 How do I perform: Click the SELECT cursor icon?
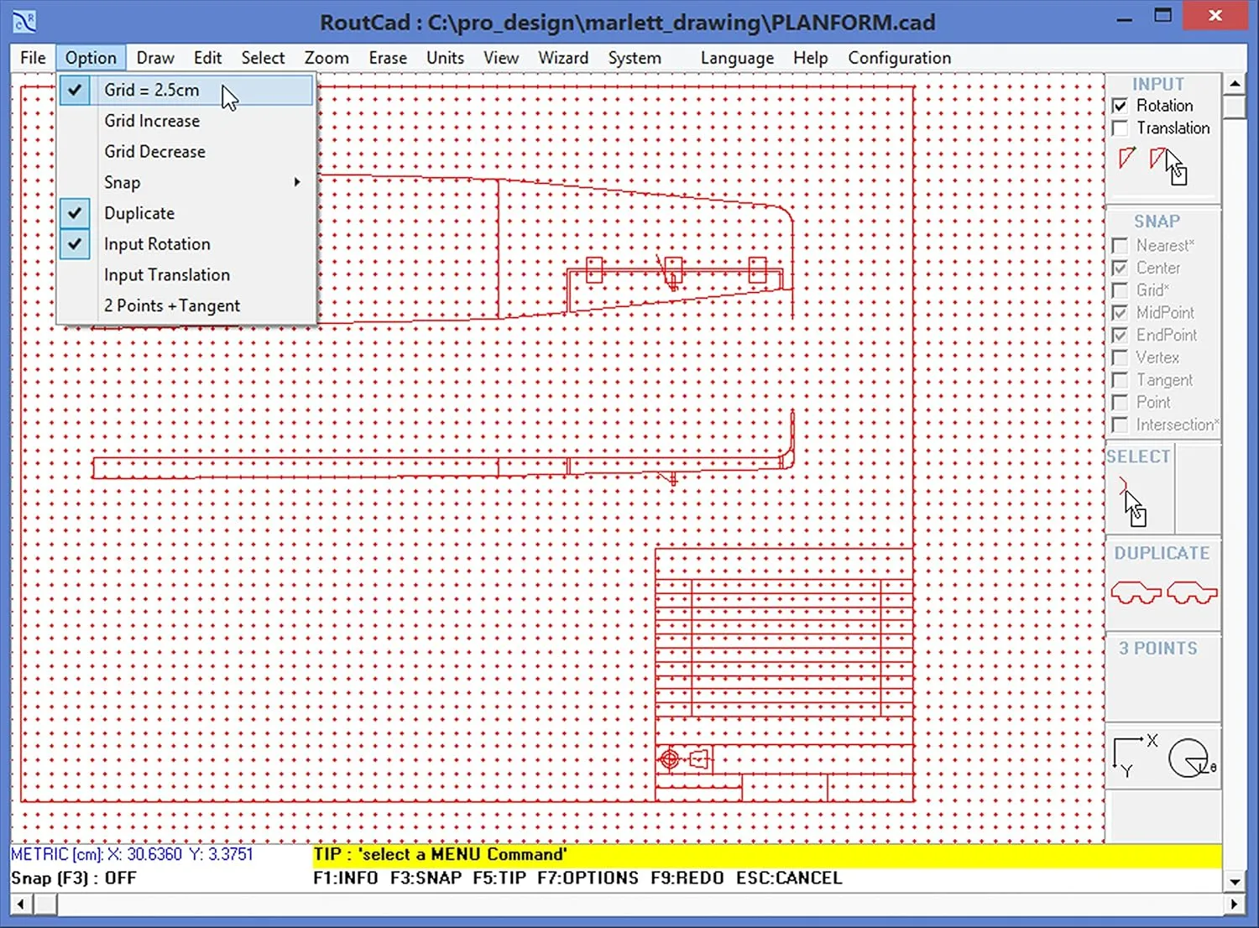tap(1133, 499)
